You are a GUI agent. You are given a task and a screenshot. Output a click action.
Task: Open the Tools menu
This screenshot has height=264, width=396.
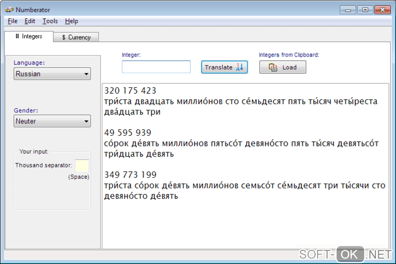50,21
